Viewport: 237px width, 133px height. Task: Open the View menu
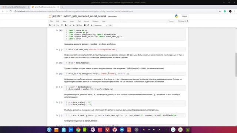64,21
